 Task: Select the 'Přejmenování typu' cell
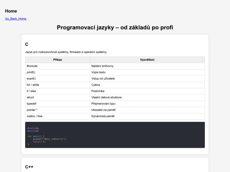coord(147,104)
